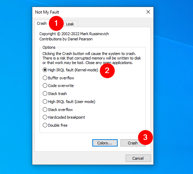Choose the Buffer overflow radio button

pos(58,78)
